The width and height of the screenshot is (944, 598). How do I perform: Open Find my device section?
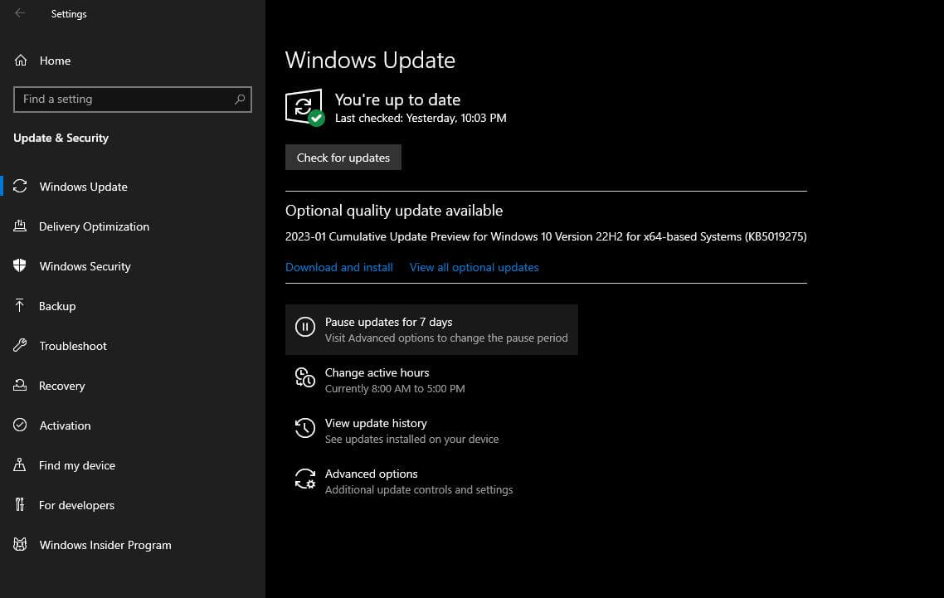(x=77, y=465)
